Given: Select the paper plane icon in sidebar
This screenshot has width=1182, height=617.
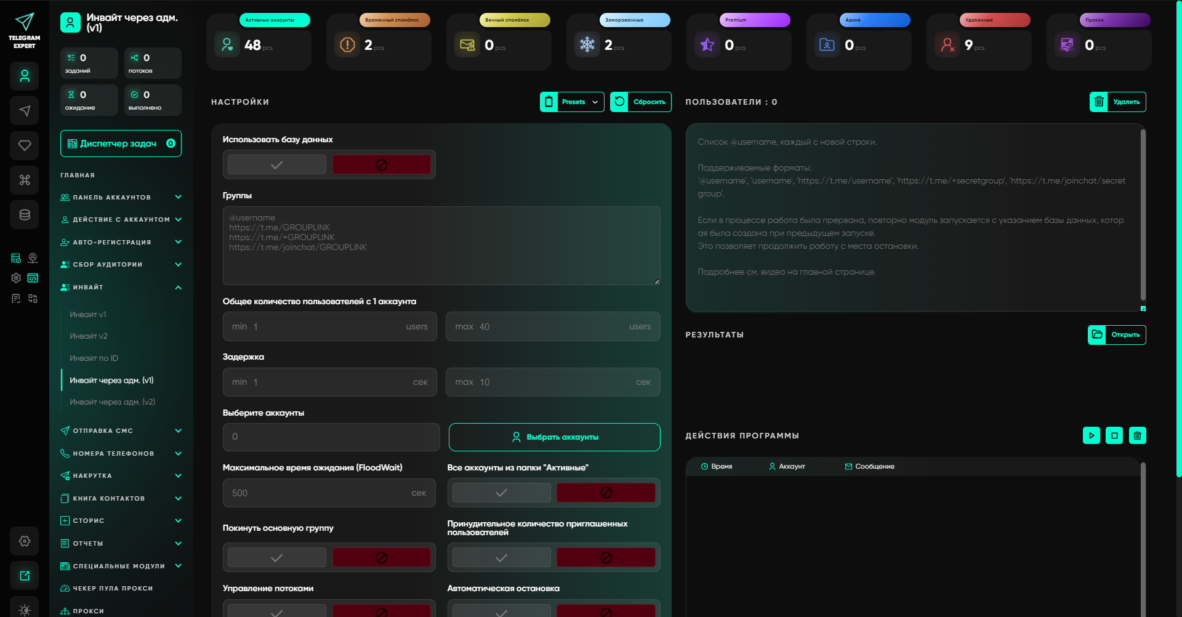Looking at the screenshot, I should (x=25, y=111).
